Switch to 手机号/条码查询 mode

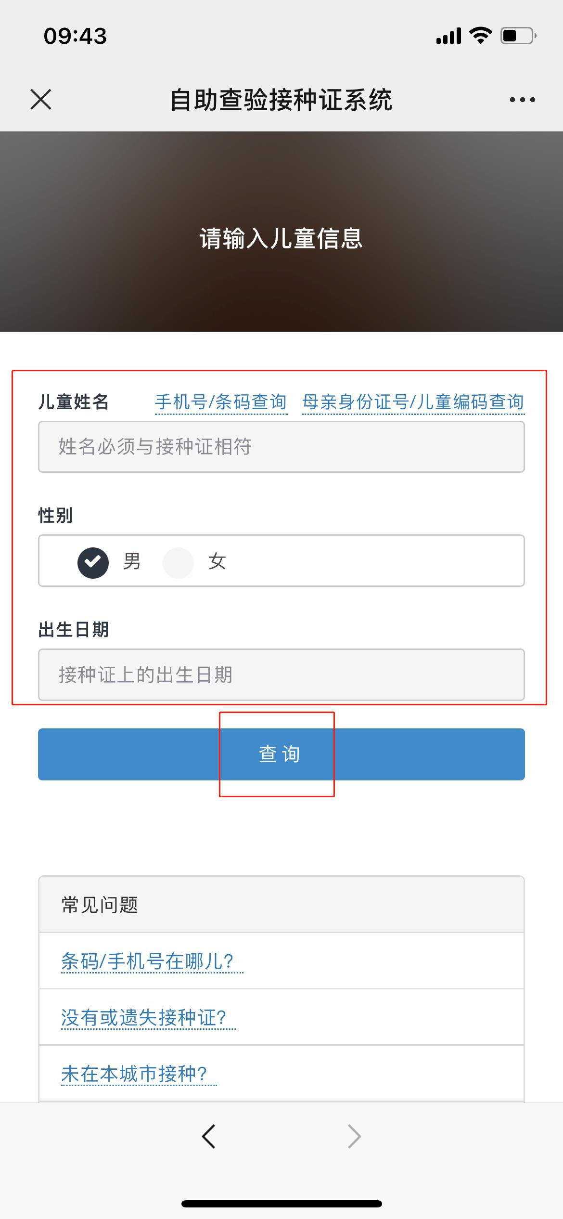coord(221,402)
